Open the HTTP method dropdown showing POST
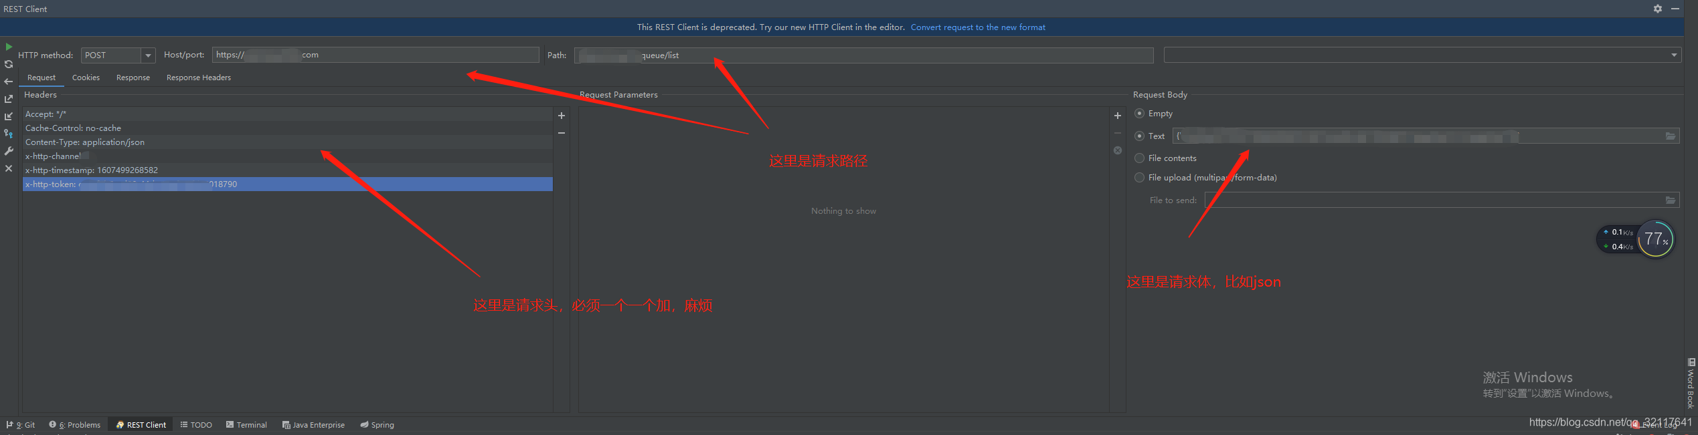This screenshot has height=435, width=1698. (118, 55)
